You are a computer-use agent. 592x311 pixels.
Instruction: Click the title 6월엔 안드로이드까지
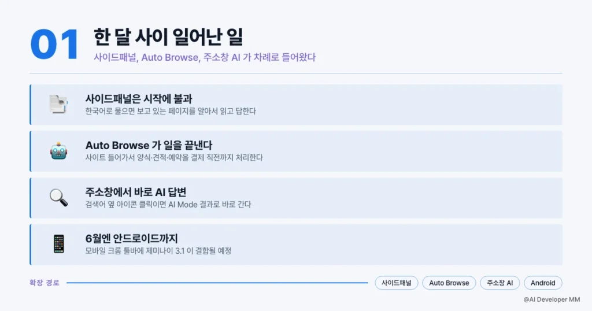(x=131, y=239)
